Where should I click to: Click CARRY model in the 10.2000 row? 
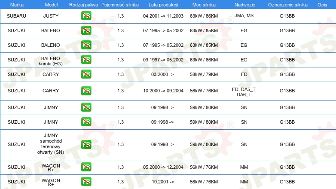coord(51,91)
